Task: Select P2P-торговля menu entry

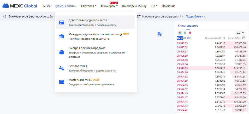Action: (96, 68)
